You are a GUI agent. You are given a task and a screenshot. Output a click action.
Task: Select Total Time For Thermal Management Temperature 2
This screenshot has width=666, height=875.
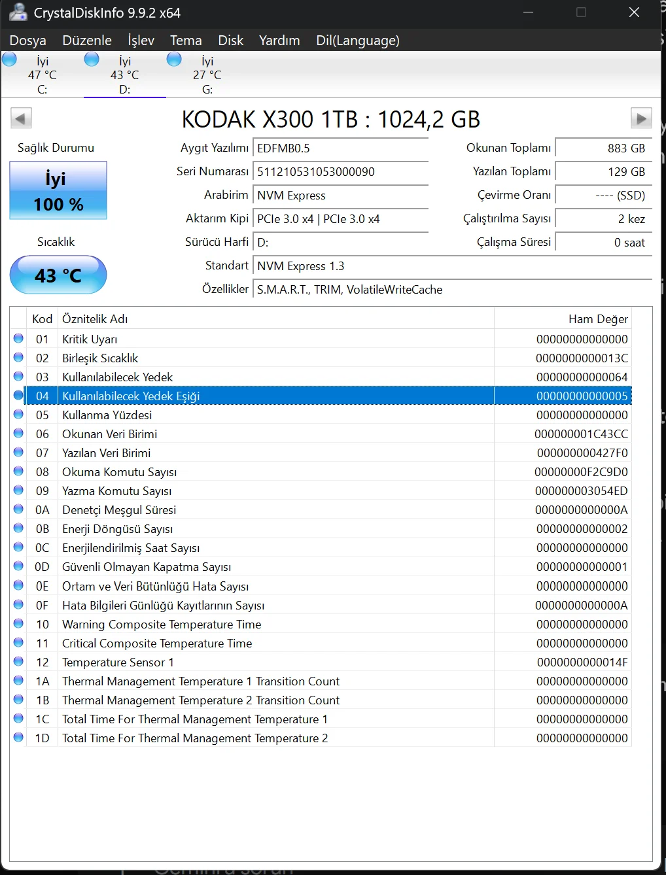click(321, 738)
